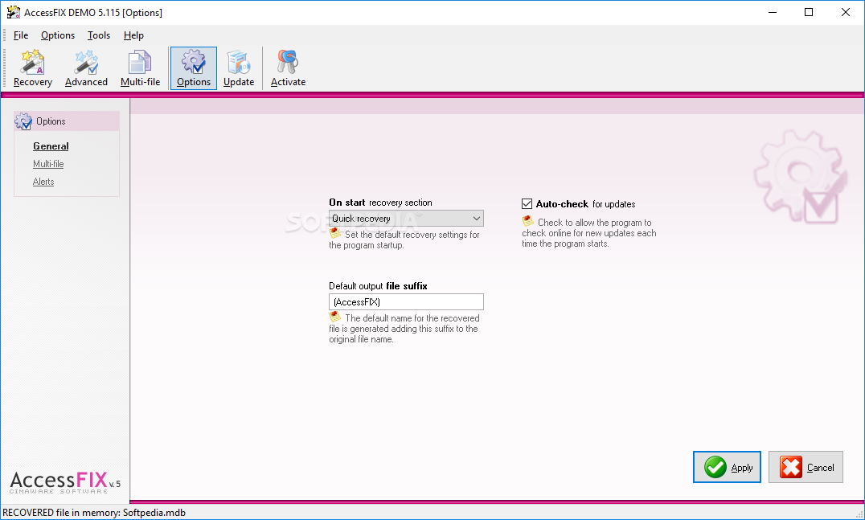Click the AccessFIX app icon in title bar
Viewport: 865px width, 520px height.
(13, 12)
